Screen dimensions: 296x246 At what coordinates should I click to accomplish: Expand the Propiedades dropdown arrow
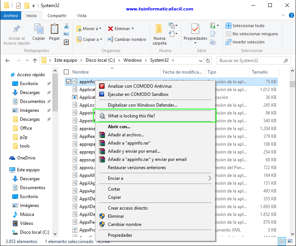195,43
